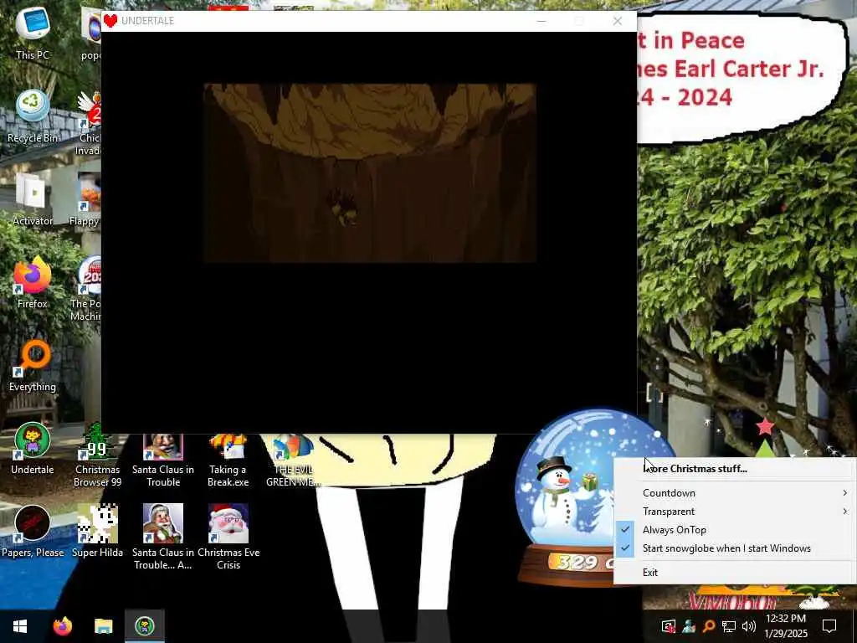
Task: Click the taskbar clock showing 12:32 PM
Action: (786, 626)
